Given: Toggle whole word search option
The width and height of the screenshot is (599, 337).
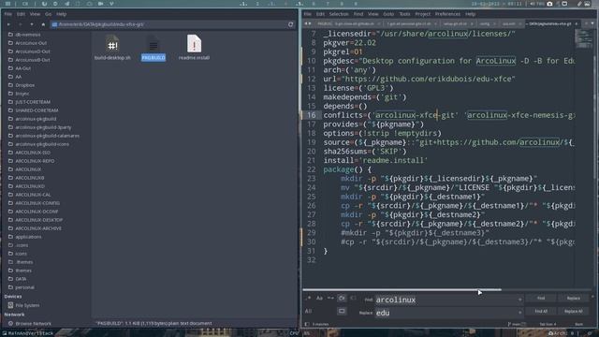Looking at the screenshot, I should 330,298.
